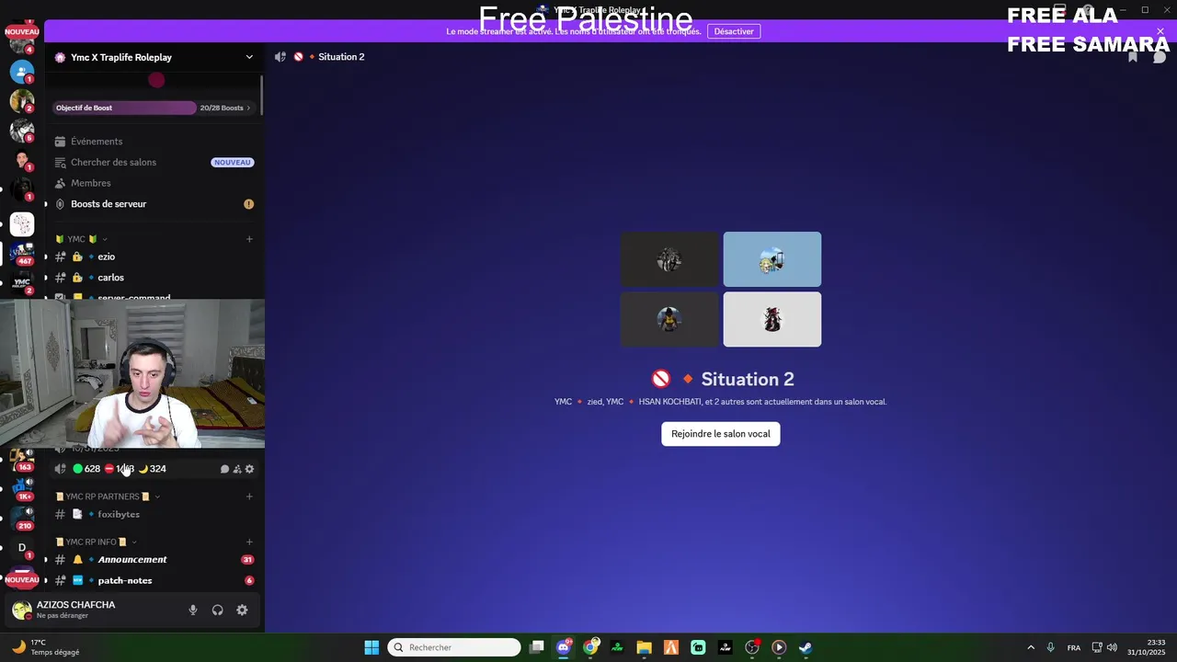Open the weather widget showing 17°C
The height and width of the screenshot is (662, 1177).
tap(46, 647)
